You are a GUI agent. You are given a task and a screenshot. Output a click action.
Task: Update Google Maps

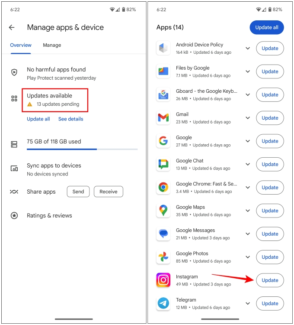[270, 211]
